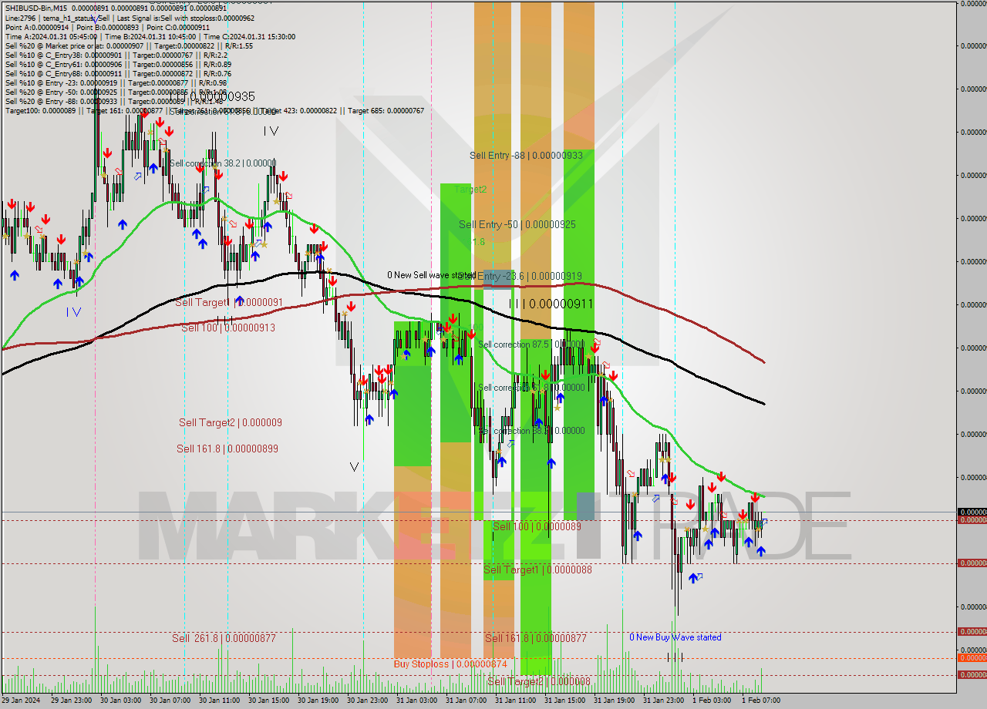
Task: Click the '30 Jan 03:00' time axis label
Action: tap(120, 701)
